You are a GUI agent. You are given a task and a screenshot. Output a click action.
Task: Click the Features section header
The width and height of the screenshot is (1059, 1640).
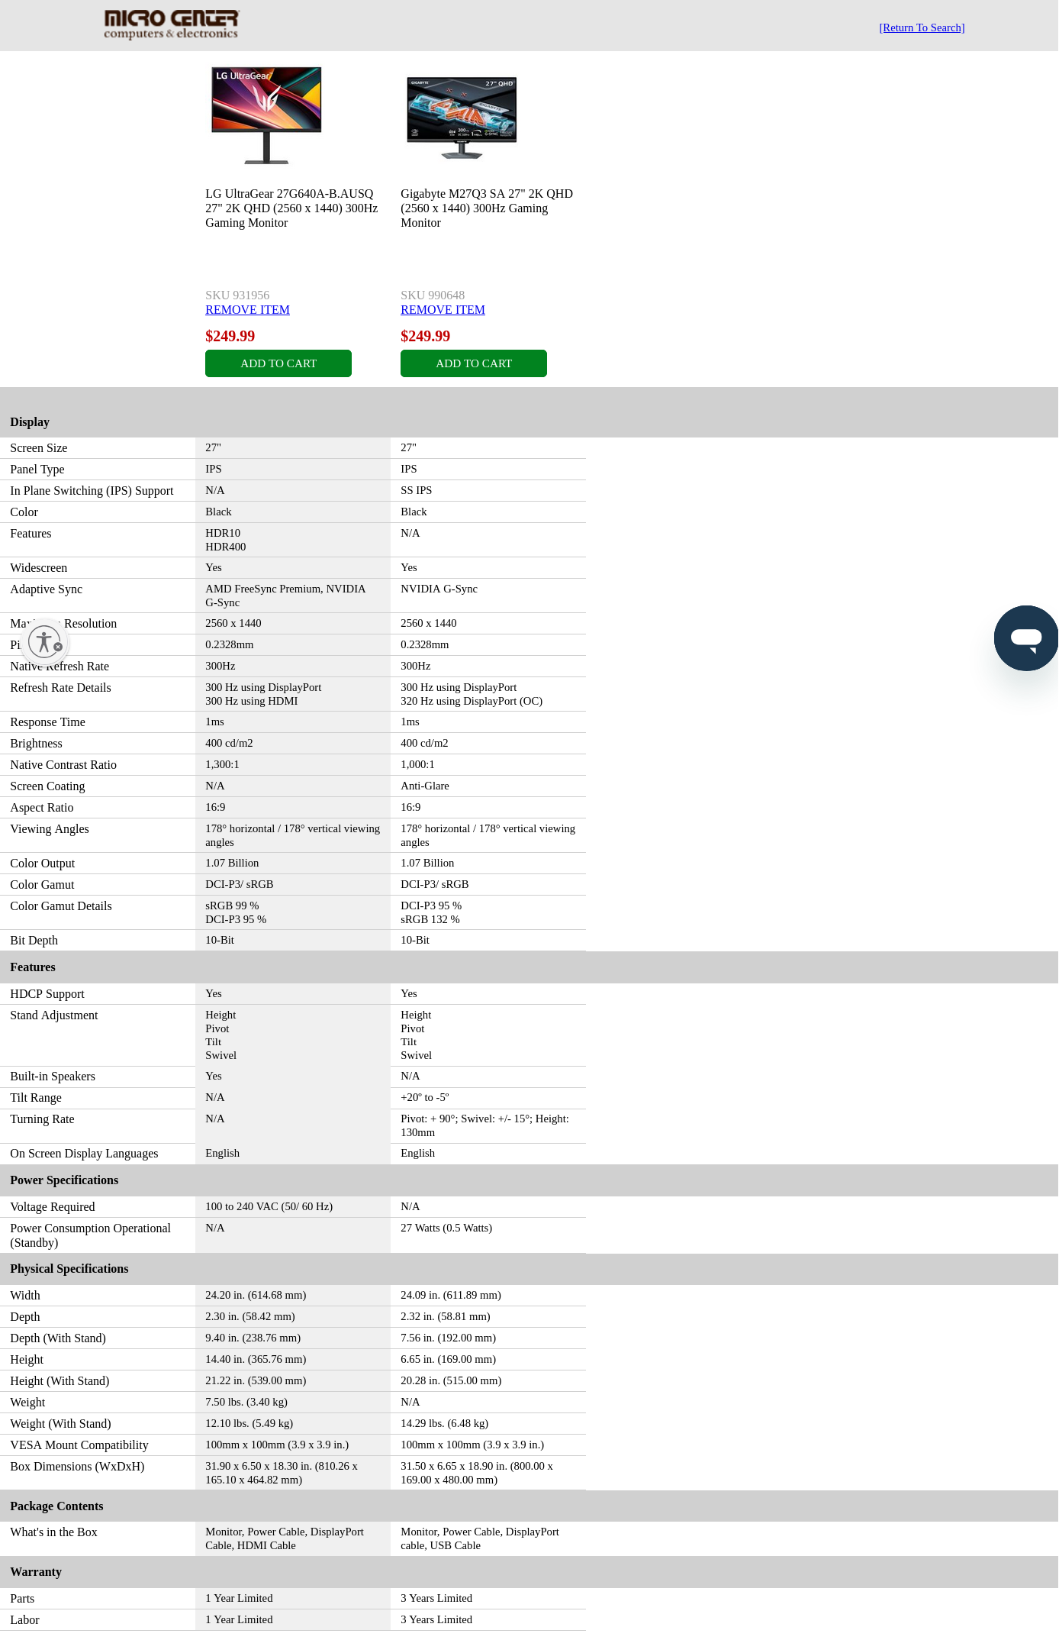pos(33,967)
